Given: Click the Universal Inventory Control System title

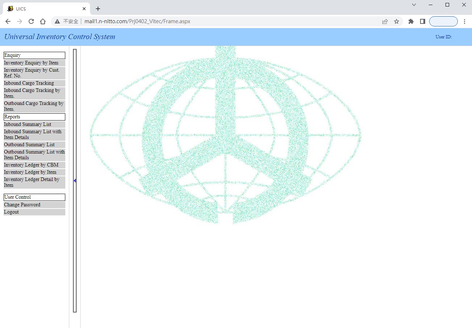Looking at the screenshot, I should pyautogui.click(x=60, y=37).
